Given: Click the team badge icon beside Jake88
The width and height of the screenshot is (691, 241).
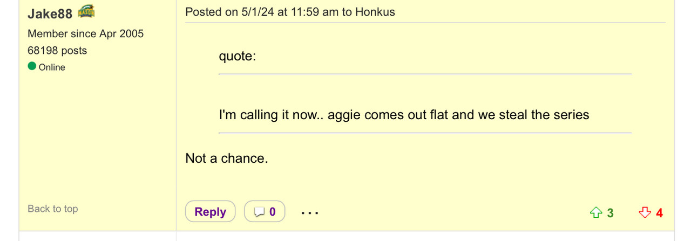Looking at the screenshot, I should tap(86, 11).
